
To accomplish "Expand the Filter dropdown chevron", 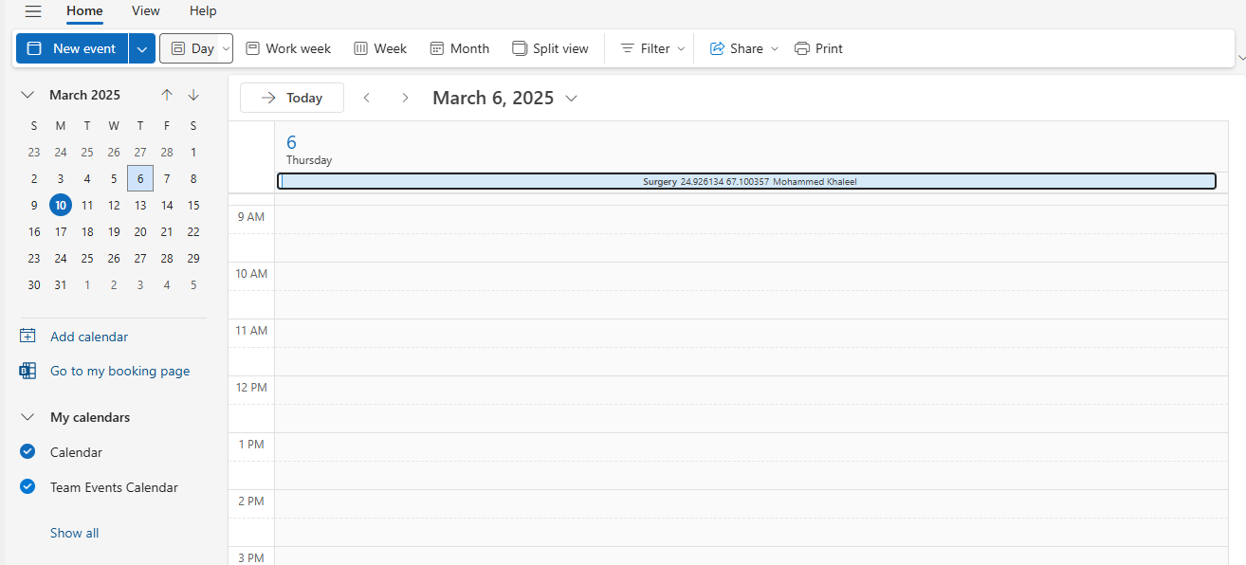I will click(x=681, y=48).
